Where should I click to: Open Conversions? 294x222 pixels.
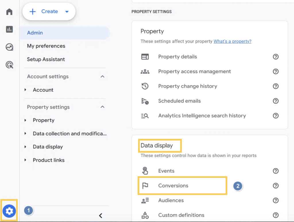pos(173,185)
